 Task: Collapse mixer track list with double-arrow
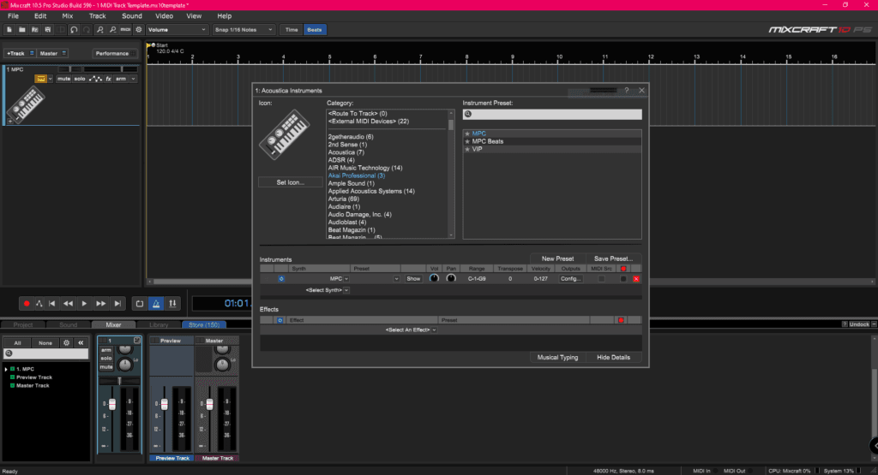pyautogui.click(x=81, y=342)
